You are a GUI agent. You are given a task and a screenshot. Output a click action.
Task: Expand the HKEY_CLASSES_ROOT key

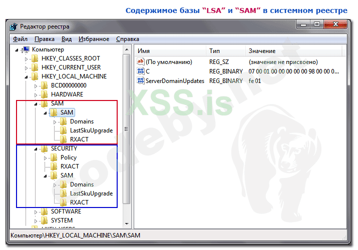coord(26,59)
